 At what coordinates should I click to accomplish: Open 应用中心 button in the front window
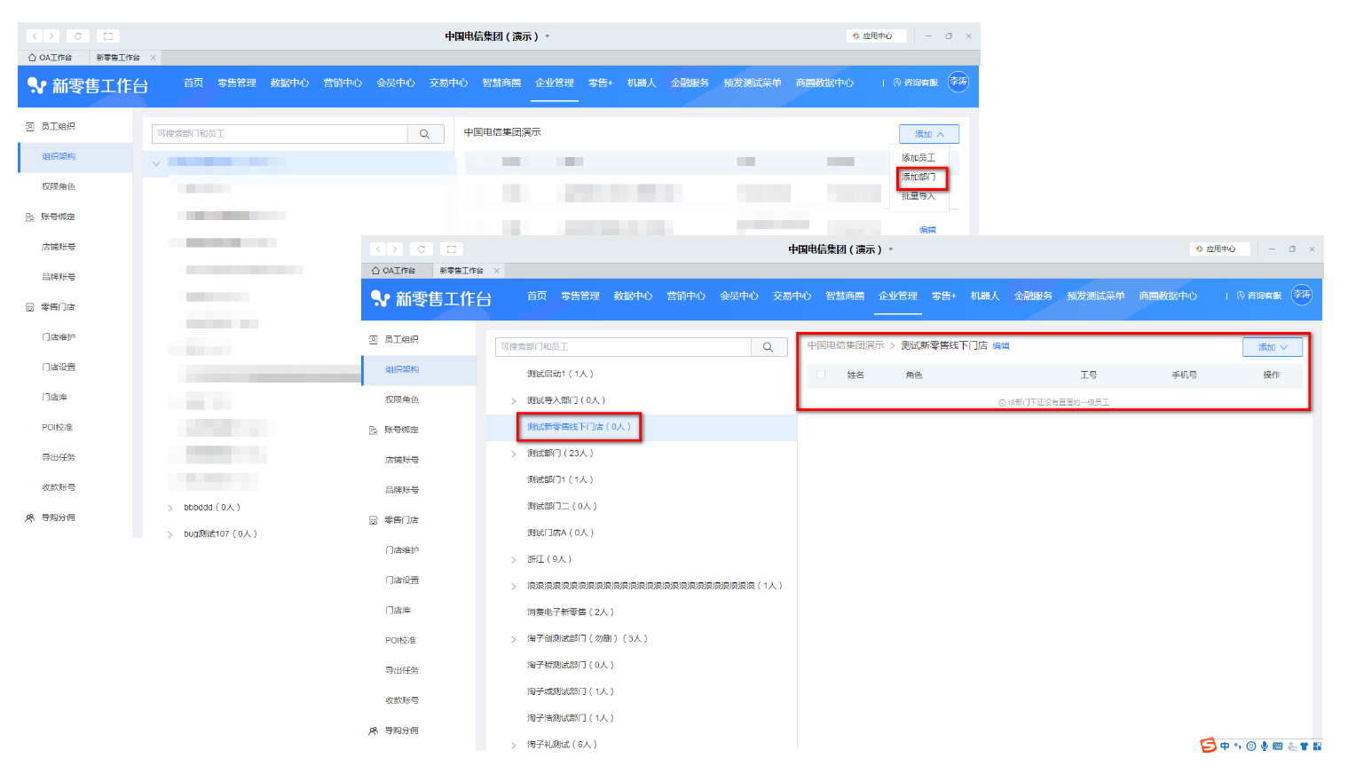click(1219, 249)
